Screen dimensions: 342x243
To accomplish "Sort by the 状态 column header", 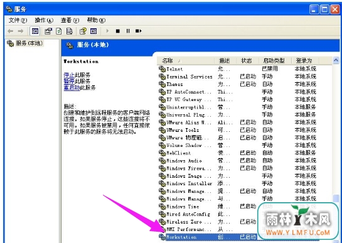I will [247, 60].
